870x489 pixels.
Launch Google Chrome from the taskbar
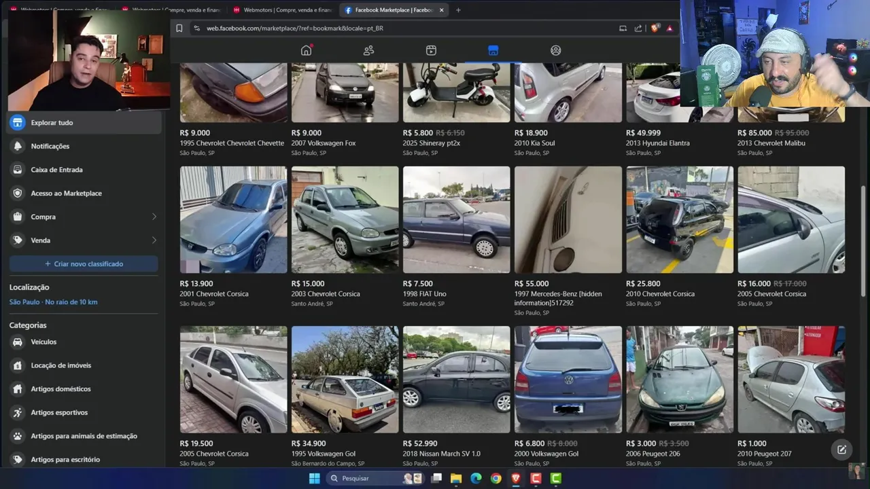(496, 478)
